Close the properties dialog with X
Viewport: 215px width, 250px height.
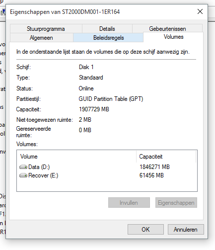pos(200,11)
